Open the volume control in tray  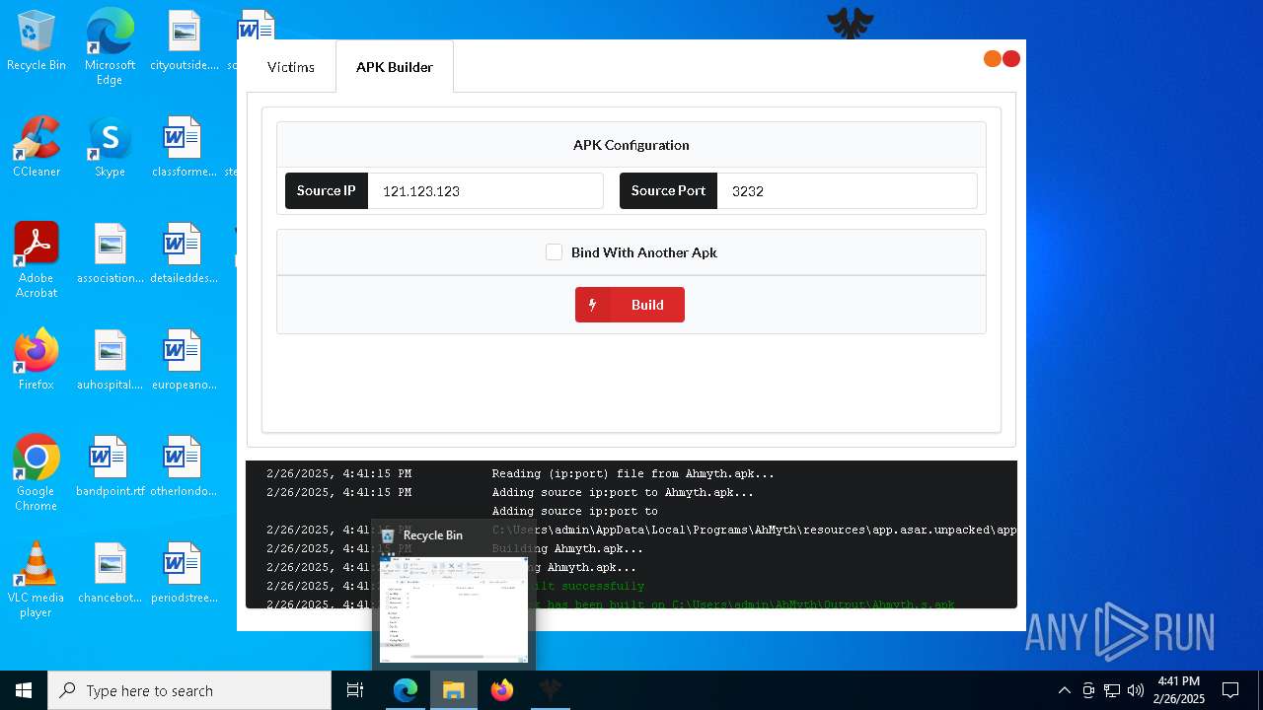tap(1136, 690)
